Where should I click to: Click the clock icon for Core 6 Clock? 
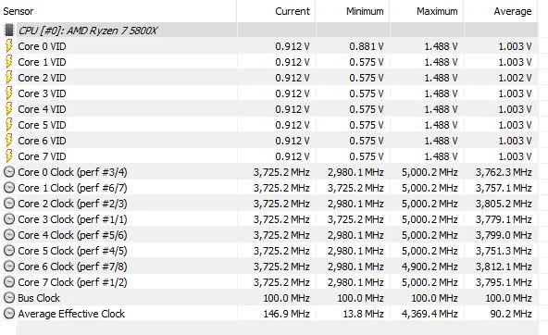(9, 267)
